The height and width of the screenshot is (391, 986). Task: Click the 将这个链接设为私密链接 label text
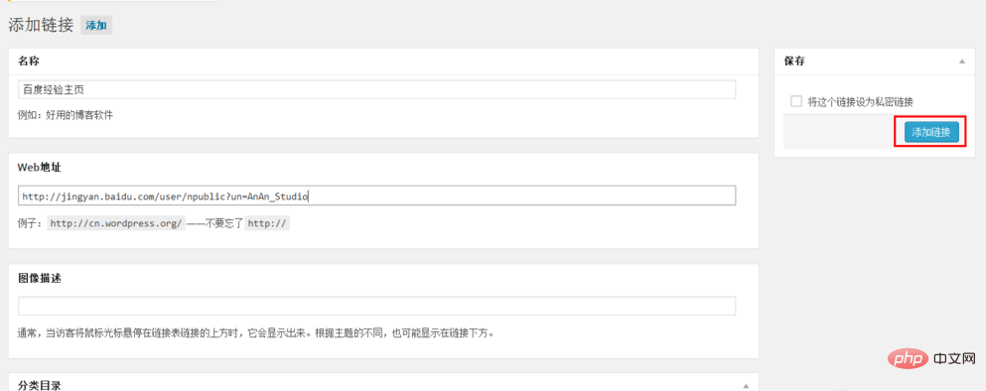(860, 102)
